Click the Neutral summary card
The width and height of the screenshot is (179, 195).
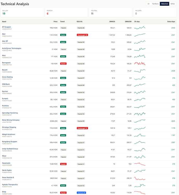pos(111,12)
